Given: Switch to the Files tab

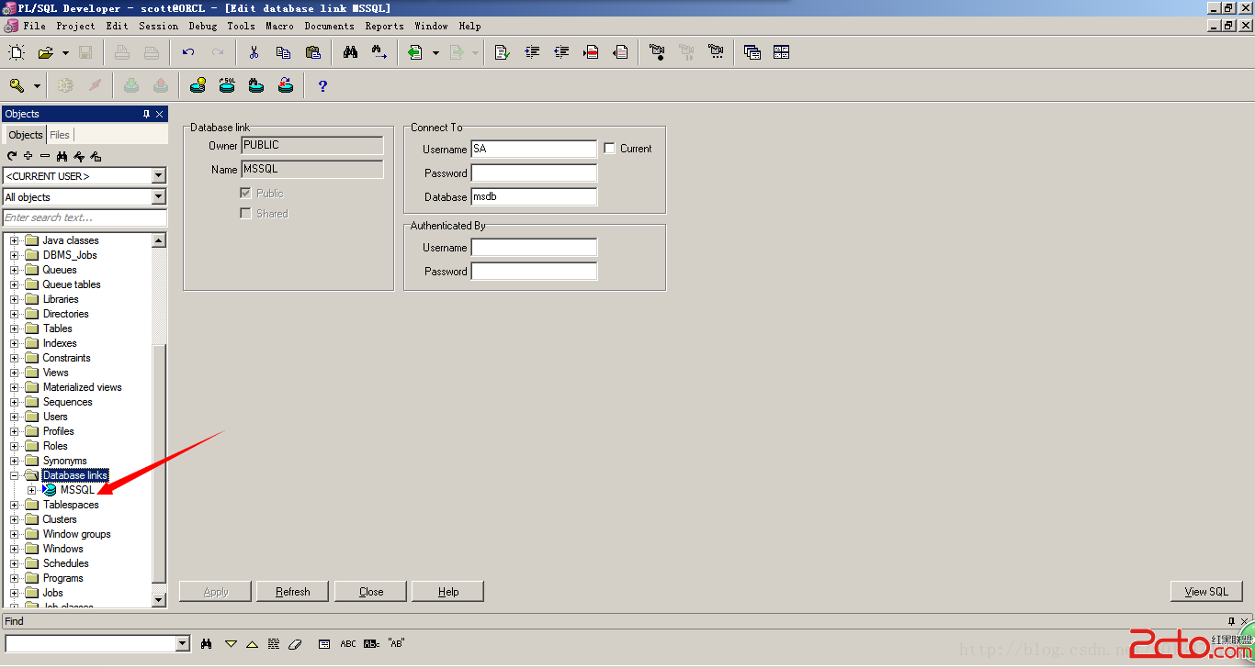Looking at the screenshot, I should click(60, 135).
